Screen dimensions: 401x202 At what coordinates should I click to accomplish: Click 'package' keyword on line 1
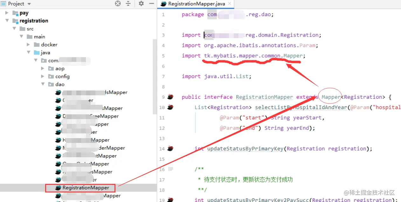tap(193, 14)
